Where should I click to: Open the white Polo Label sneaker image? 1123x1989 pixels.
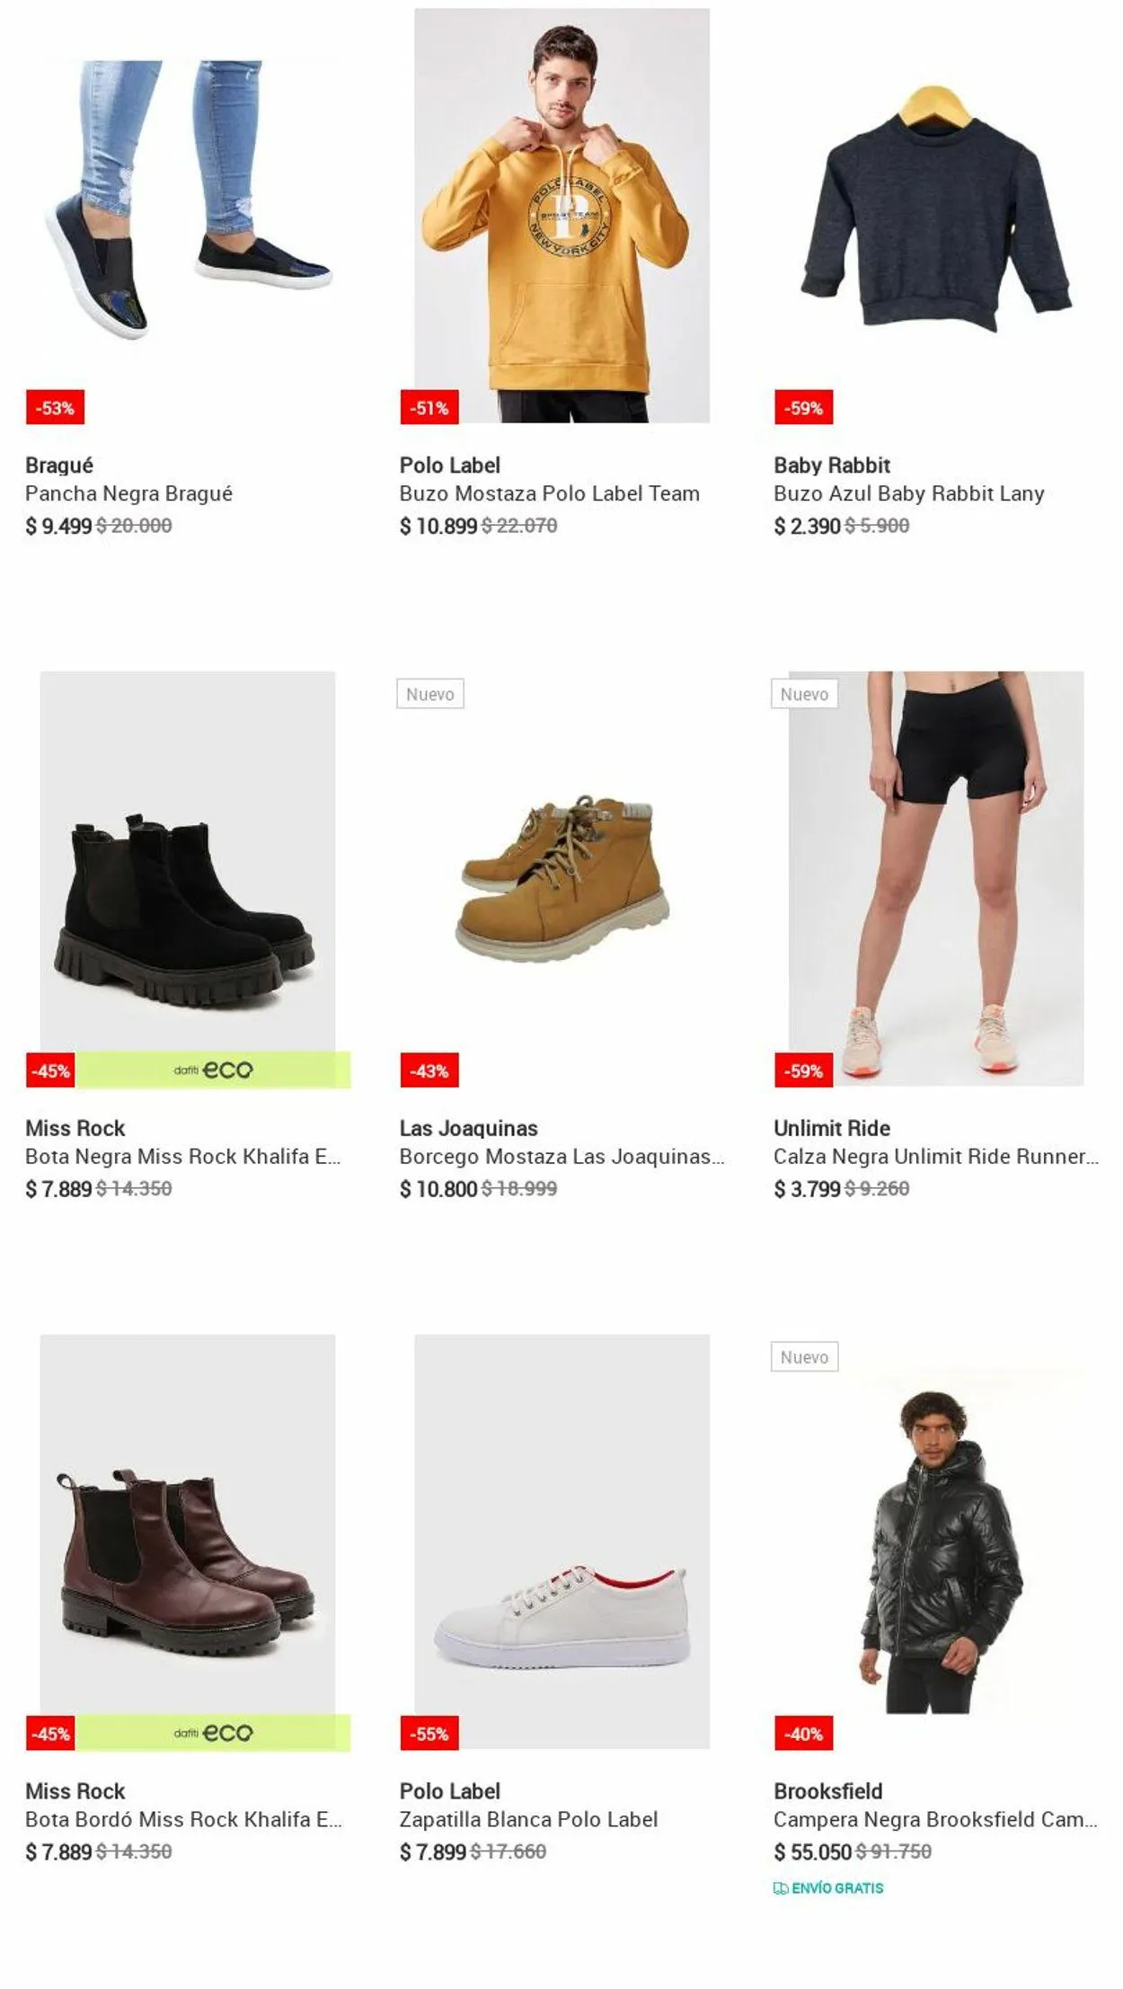(x=561, y=1541)
